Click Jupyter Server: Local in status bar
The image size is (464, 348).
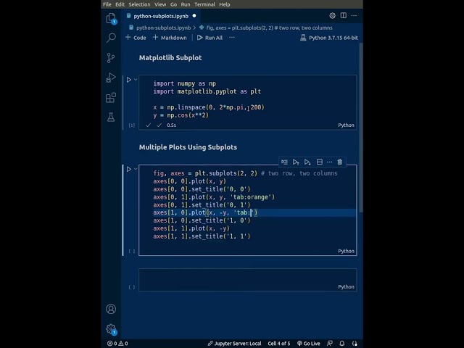[235, 343]
